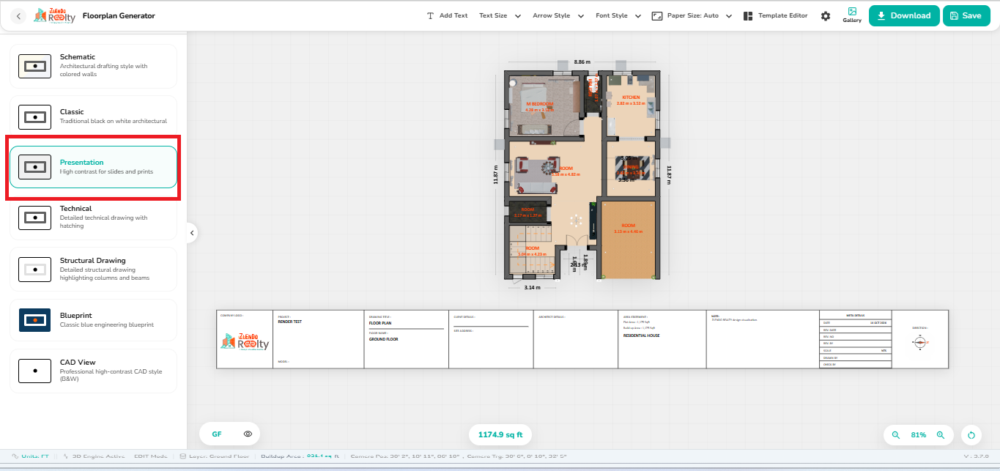Click the 3.14 m bottom dimension
1000x471 pixels.
click(x=532, y=288)
